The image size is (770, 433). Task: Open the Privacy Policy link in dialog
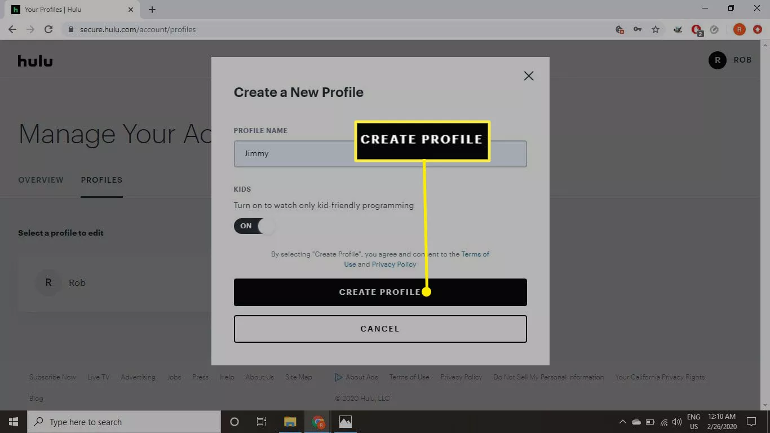(x=394, y=264)
